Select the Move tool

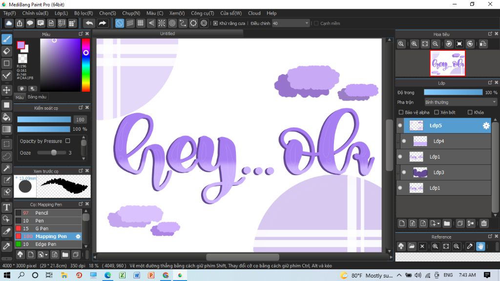tap(7, 90)
